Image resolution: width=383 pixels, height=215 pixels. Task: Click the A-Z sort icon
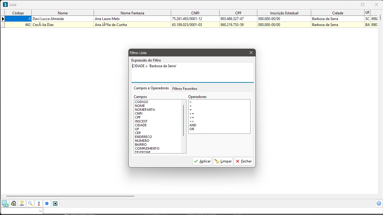coord(39,204)
